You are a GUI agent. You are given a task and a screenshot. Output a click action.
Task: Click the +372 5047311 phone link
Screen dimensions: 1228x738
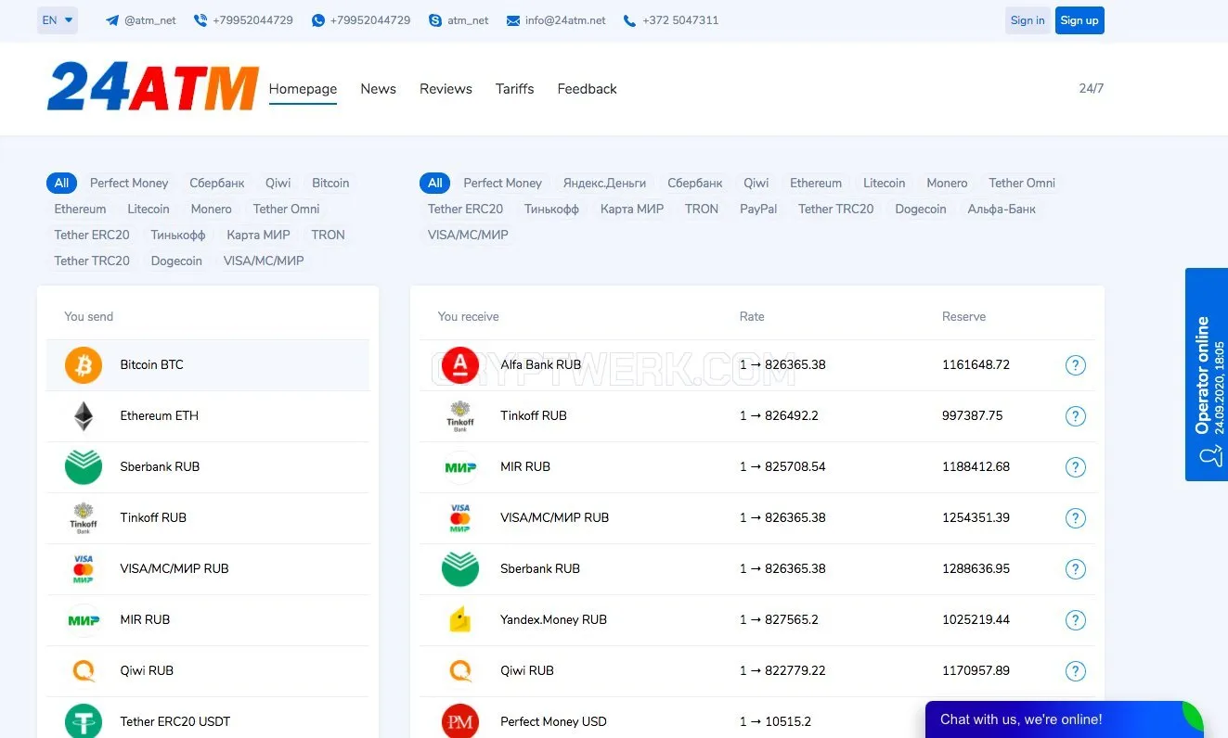tap(680, 20)
